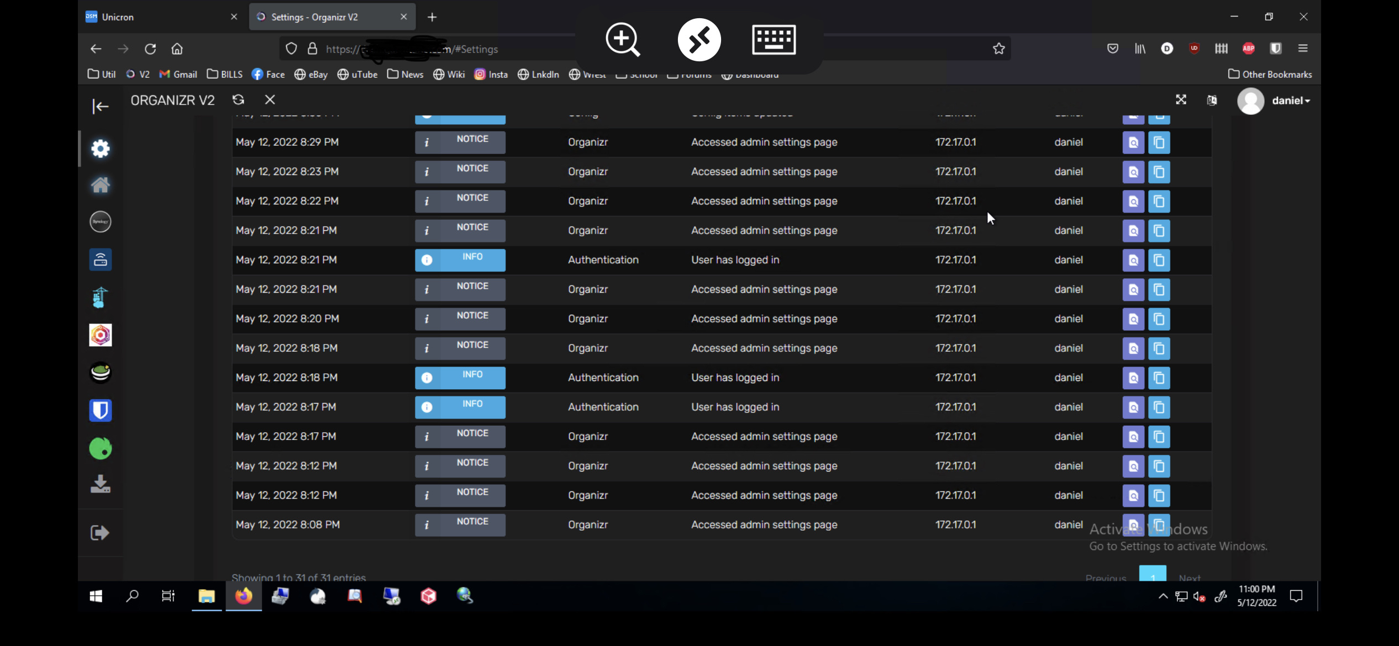
Task: Select the Bitwarden shield icon in sidebar
Action: click(x=100, y=410)
